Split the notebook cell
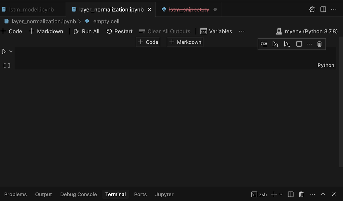Viewport: 343px width, 201px height. click(299, 44)
